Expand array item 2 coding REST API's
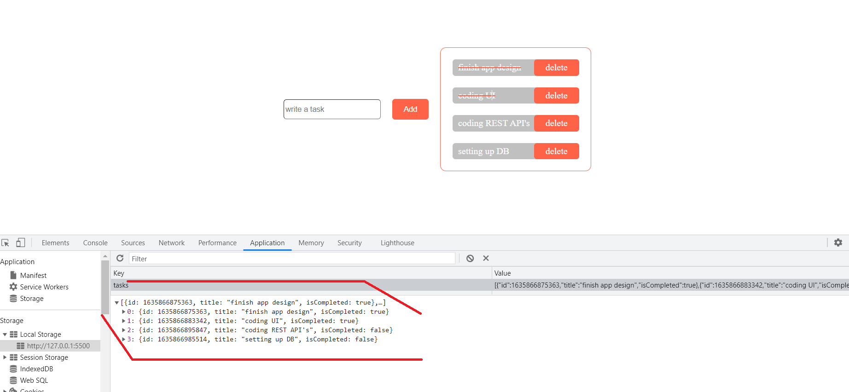Image resolution: width=849 pixels, height=392 pixels. click(x=123, y=330)
